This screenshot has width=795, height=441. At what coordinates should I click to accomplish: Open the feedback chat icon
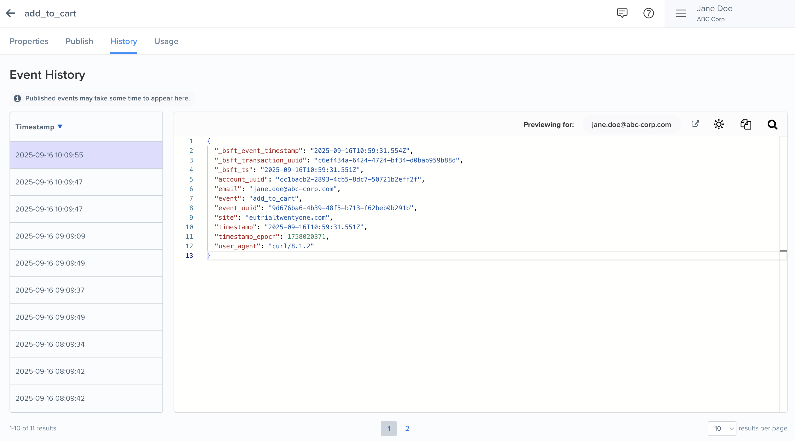pyautogui.click(x=622, y=13)
